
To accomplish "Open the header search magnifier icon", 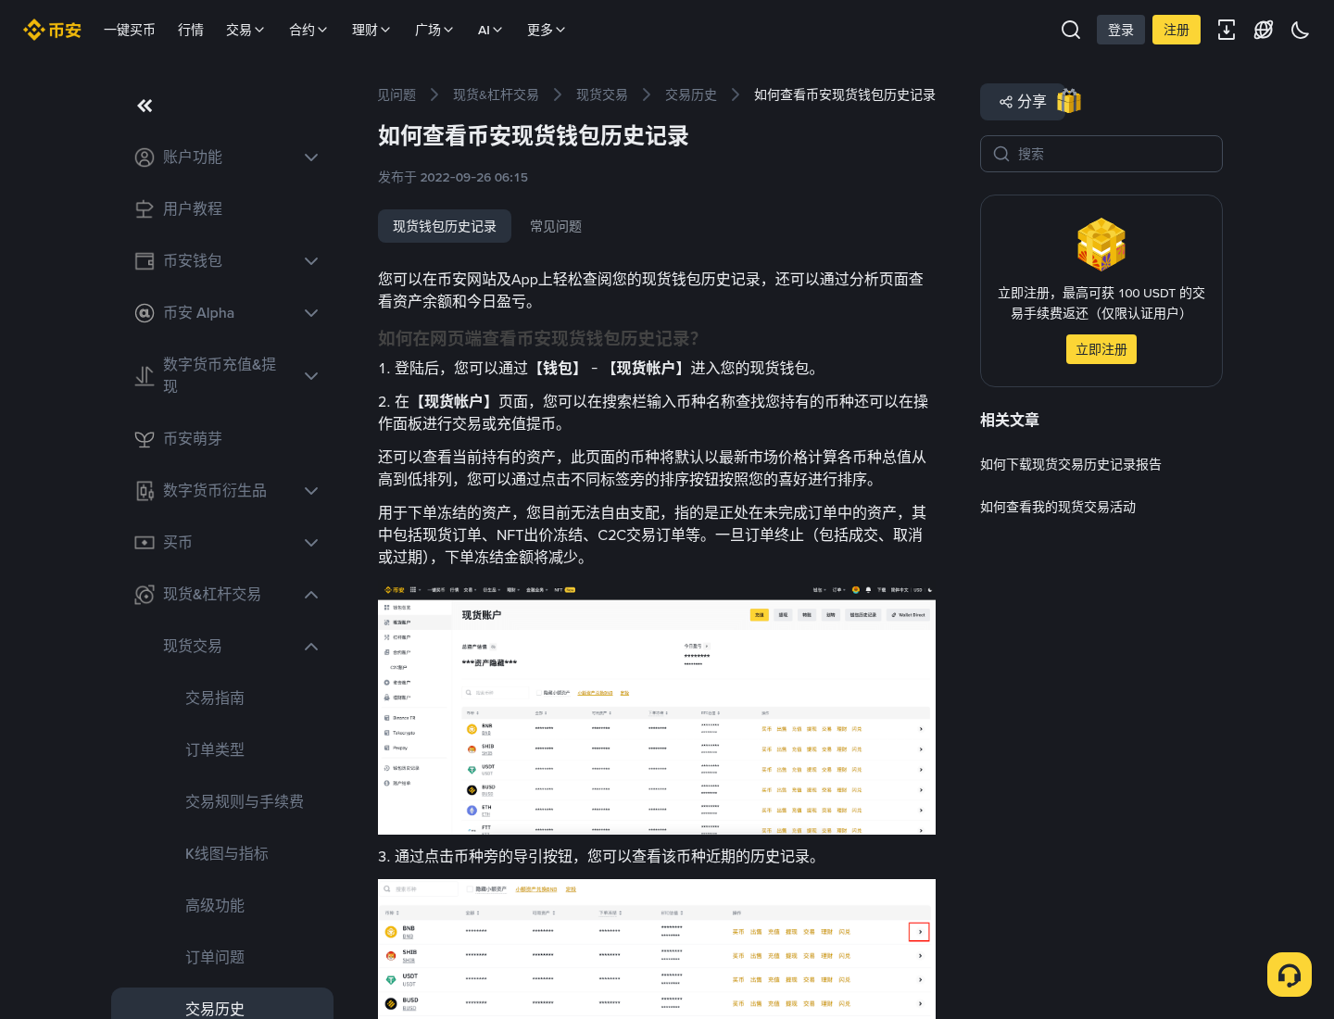I will [1071, 30].
